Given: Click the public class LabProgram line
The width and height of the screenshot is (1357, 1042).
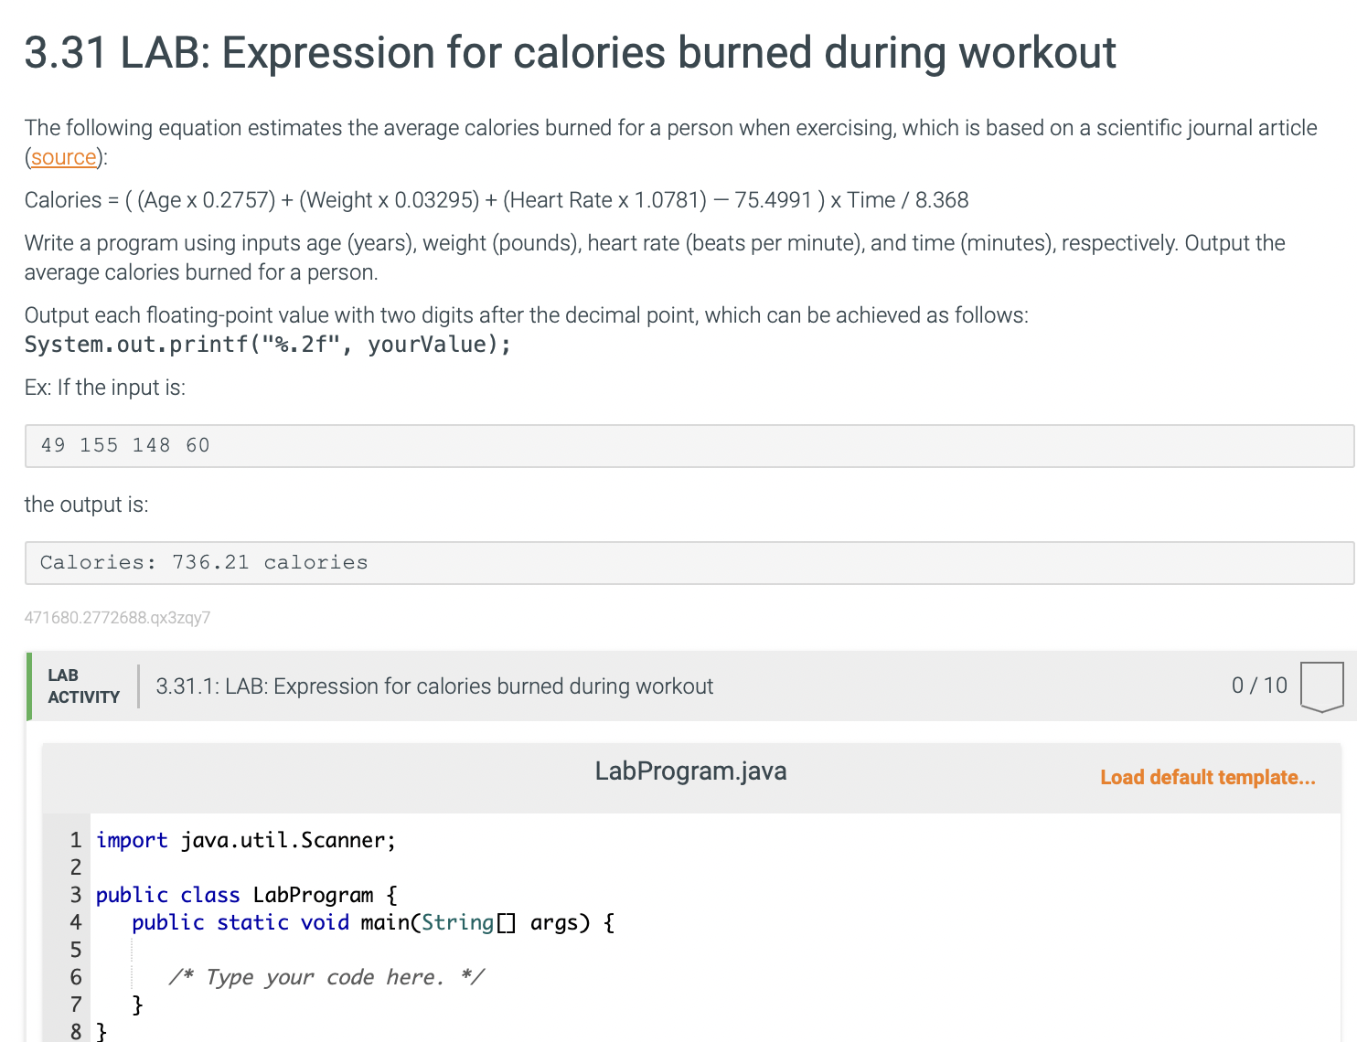Looking at the screenshot, I should tap(245, 895).
